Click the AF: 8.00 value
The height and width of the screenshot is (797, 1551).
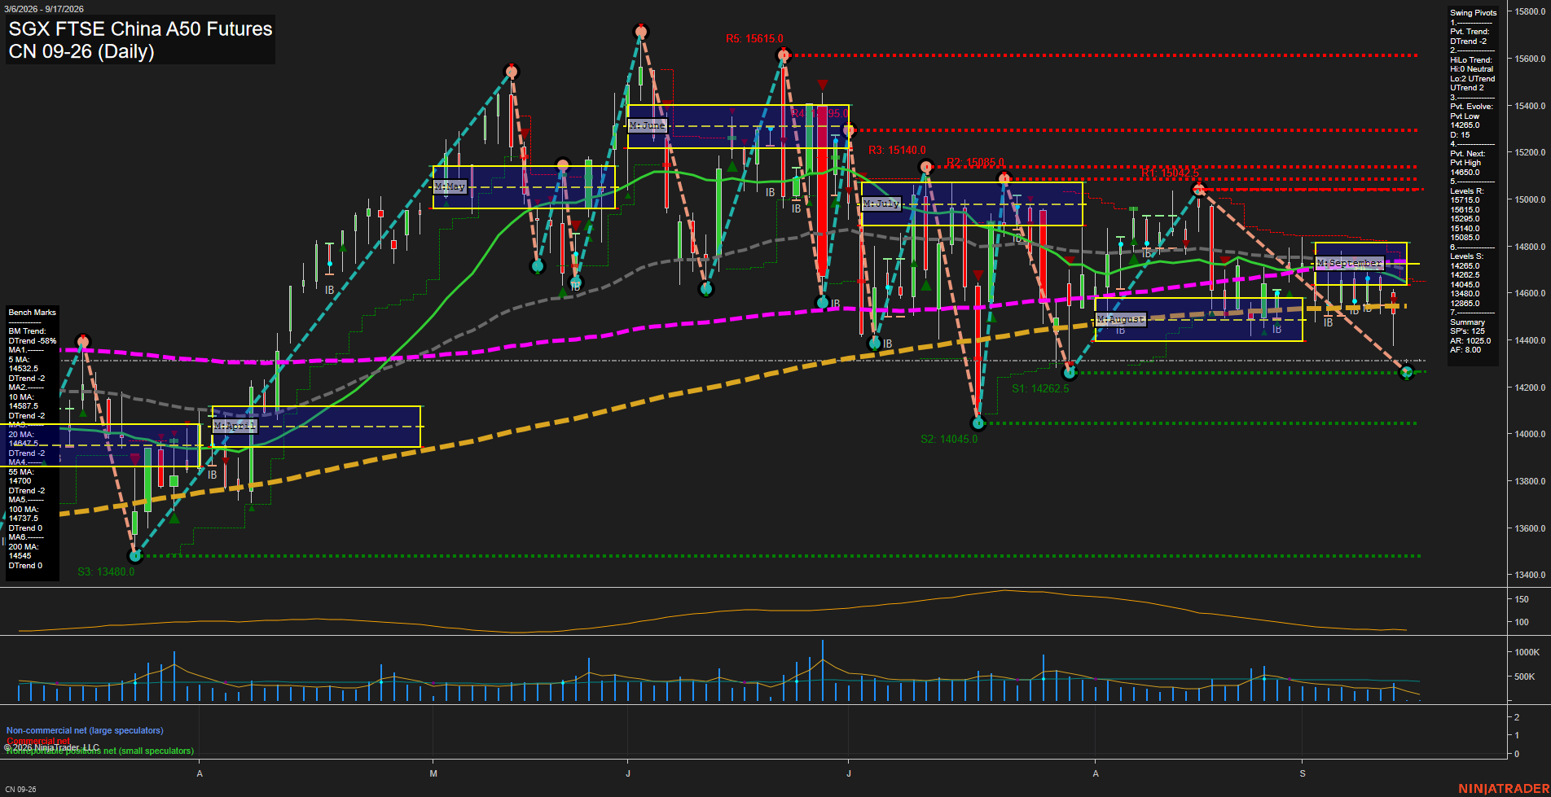pyautogui.click(x=1465, y=350)
